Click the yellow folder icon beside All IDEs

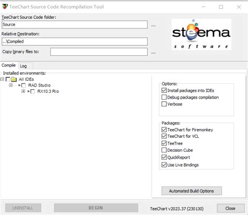click(x=14, y=79)
